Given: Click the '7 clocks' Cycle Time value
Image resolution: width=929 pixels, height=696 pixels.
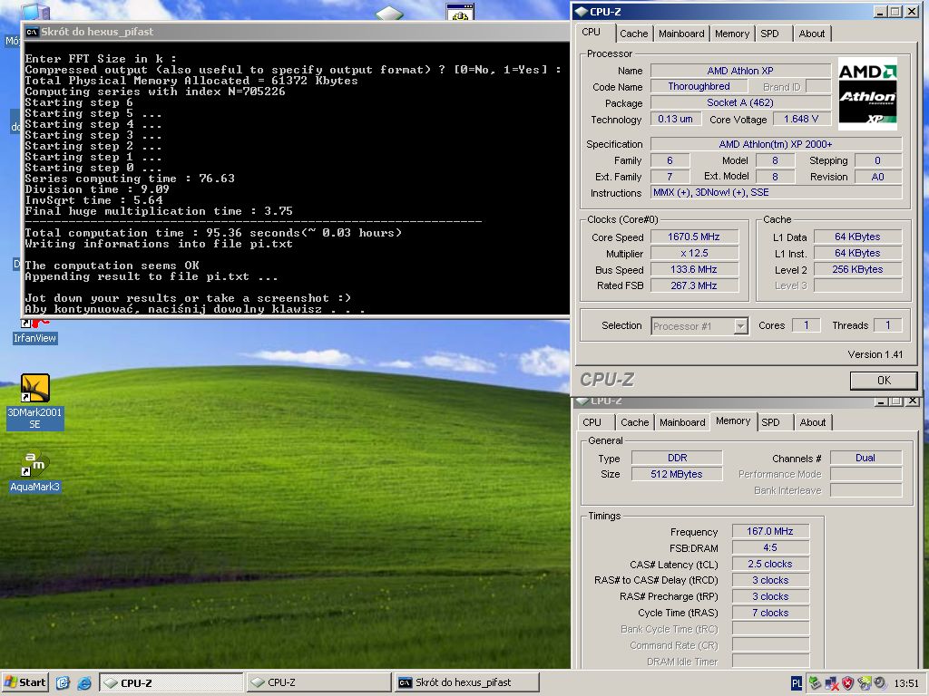Looking at the screenshot, I should 770,614.
